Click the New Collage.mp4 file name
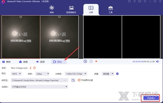 point(19,68)
